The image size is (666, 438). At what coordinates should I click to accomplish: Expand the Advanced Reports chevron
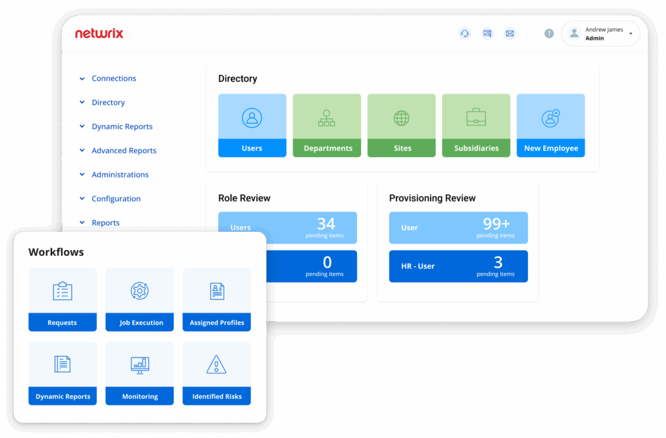coord(82,150)
